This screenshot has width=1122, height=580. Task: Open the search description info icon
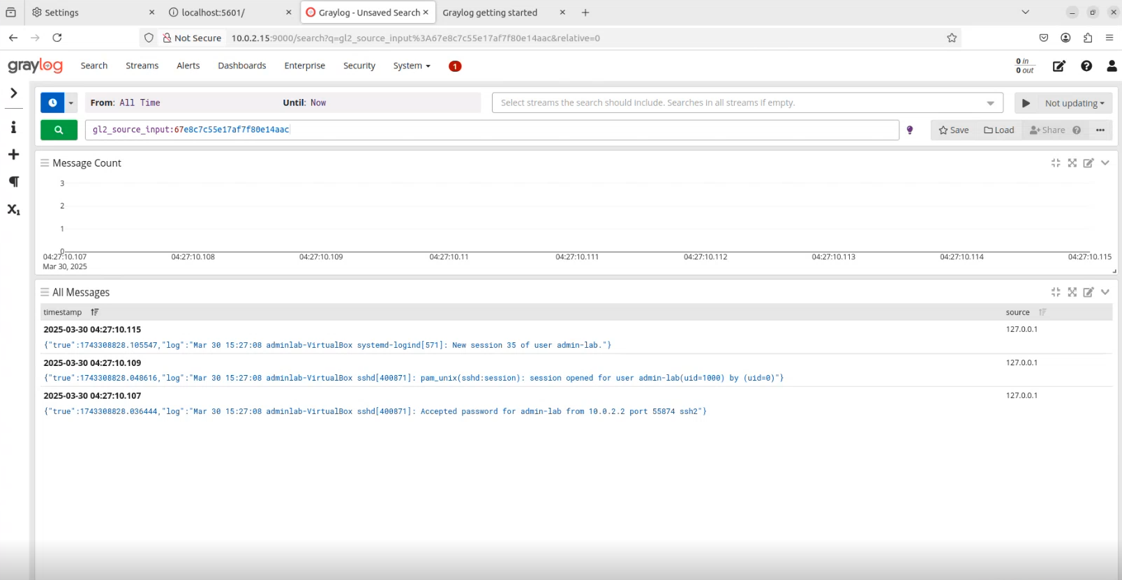click(13, 127)
